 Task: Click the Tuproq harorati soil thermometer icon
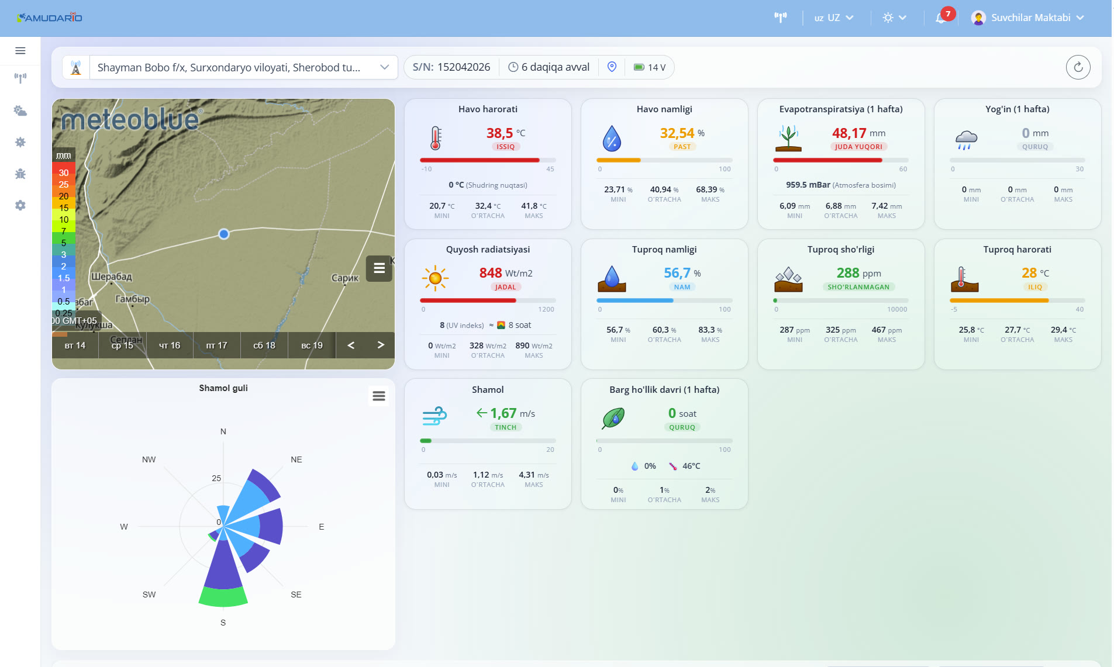tap(964, 279)
